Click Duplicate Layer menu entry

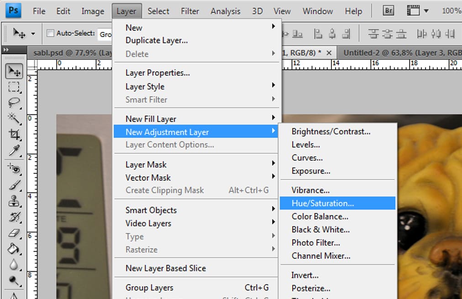tap(157, 41)
